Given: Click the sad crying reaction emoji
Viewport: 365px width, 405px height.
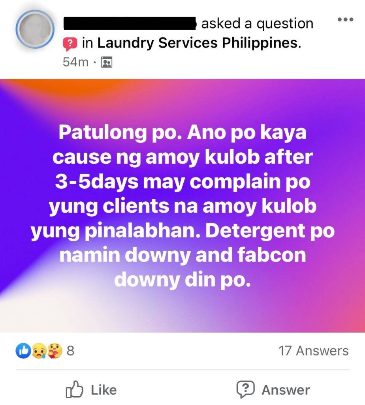Looking at the screenshot, I should (x=39, y=350).
